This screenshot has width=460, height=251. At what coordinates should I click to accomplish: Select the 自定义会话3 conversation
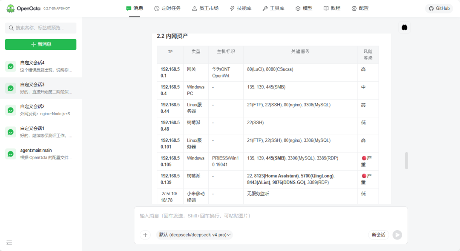click(41, 88)
